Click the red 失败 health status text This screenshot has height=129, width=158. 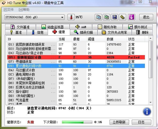(x=31, y=122)
